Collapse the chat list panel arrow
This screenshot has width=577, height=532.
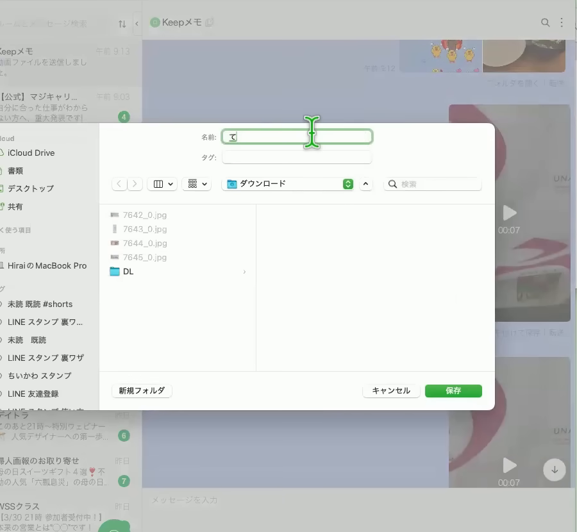click(x=137, y=24)
